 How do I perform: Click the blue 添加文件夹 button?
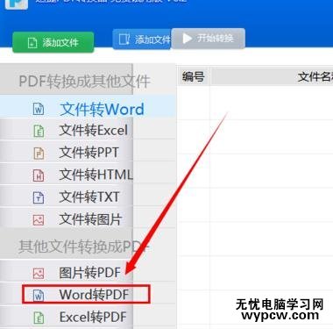coord(142,39)
